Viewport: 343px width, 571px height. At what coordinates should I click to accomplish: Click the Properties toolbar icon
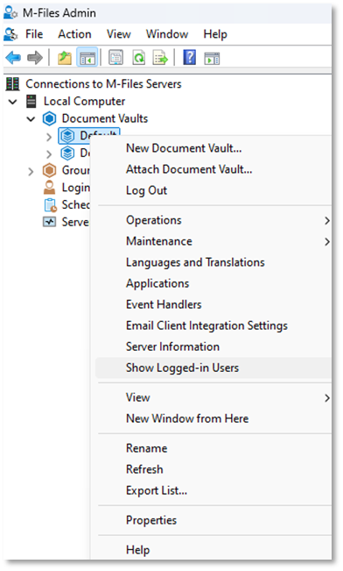[115, 58]
